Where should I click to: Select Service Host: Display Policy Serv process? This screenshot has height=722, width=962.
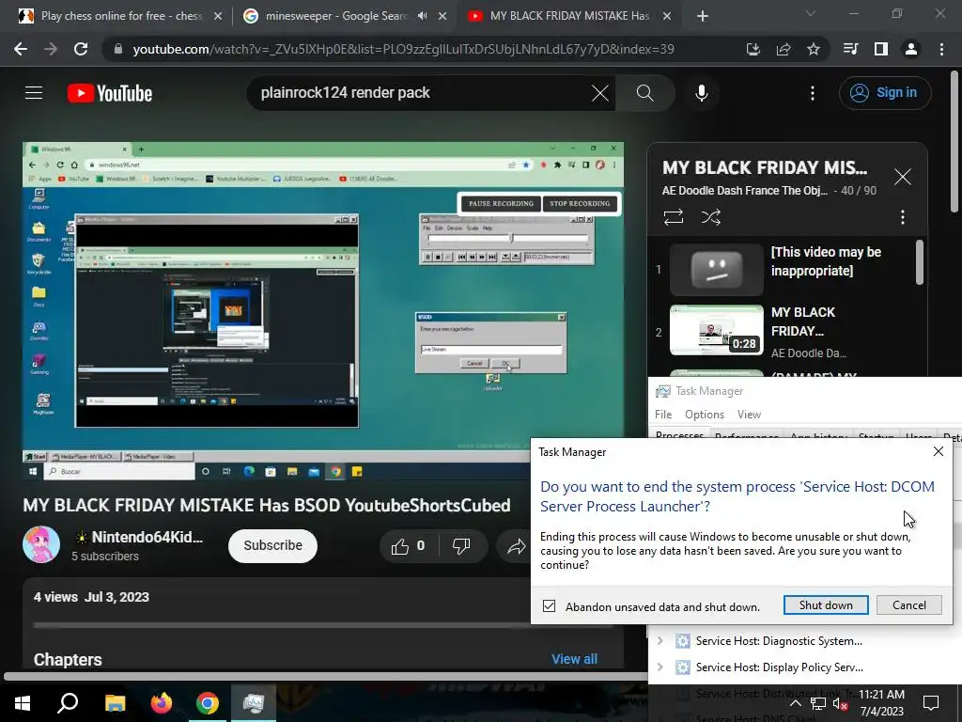[779, 667]
